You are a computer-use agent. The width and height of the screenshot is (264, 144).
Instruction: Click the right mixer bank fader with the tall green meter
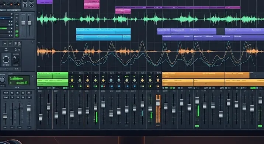coord(197,101)
